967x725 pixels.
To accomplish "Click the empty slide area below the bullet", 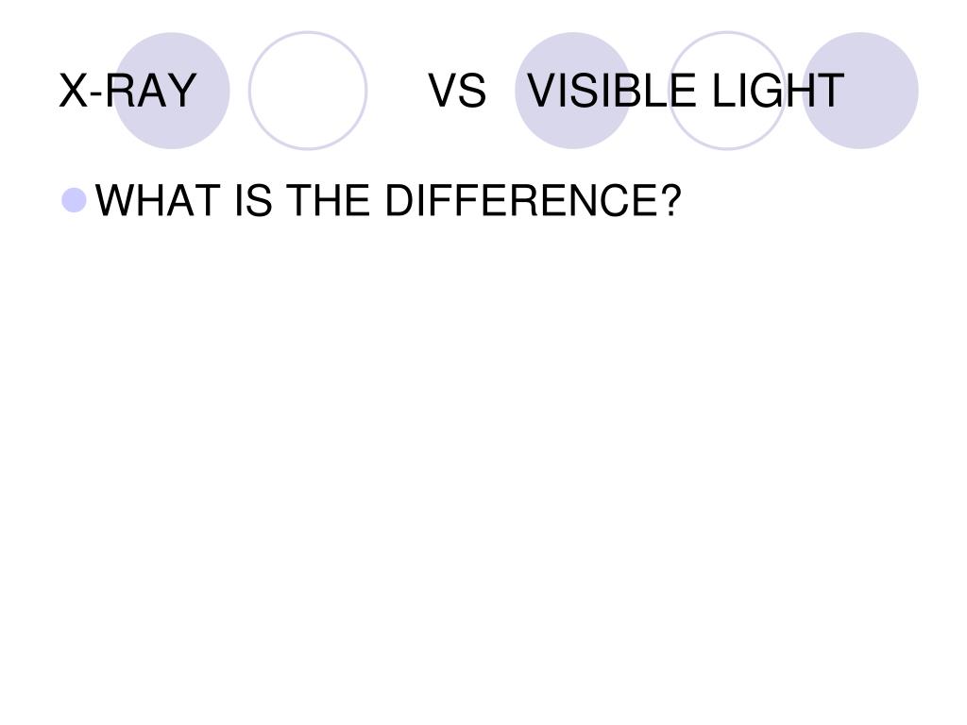I will [483, 468].
